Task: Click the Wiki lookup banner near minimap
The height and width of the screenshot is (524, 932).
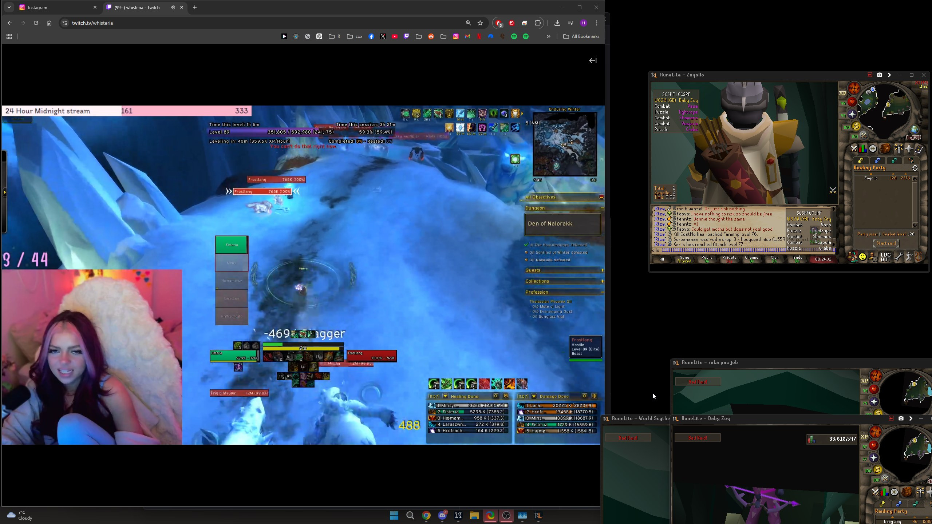Action: coord(913,138)
